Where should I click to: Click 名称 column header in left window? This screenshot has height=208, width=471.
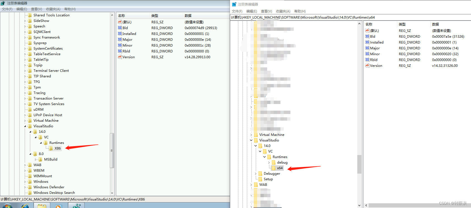point(133,16)
